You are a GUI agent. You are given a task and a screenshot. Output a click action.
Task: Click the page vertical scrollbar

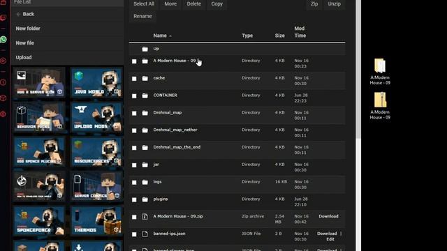(x=358, y=70)
